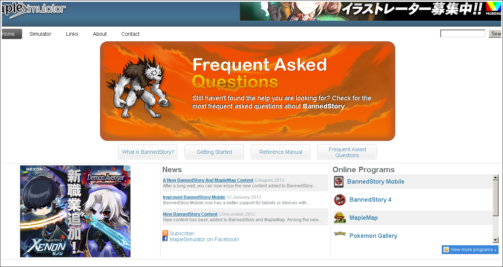Click the Online Programs scroll up arrow

click(496, 178)
